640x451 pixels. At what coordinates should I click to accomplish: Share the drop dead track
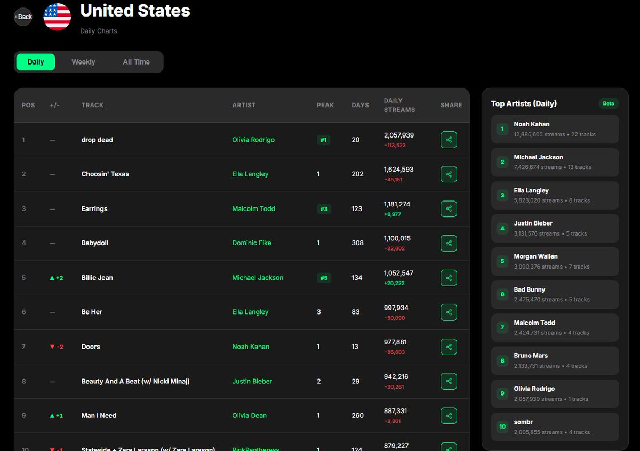[x=449, y=140]
